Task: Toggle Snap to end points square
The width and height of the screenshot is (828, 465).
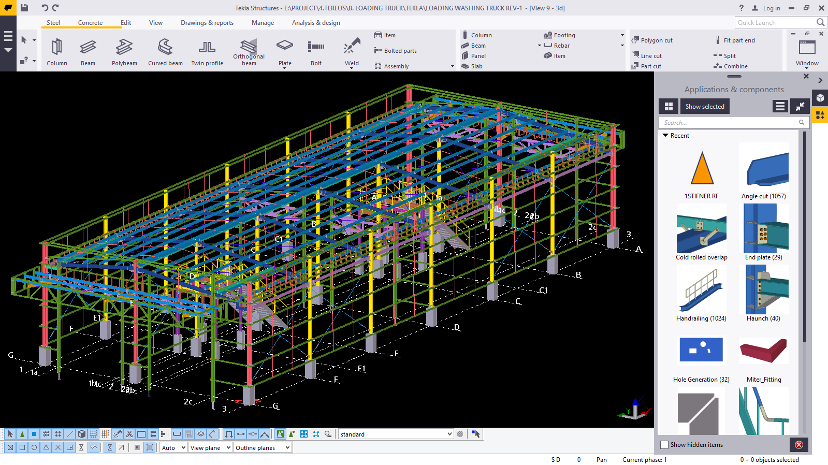Action: pos(22,447)
